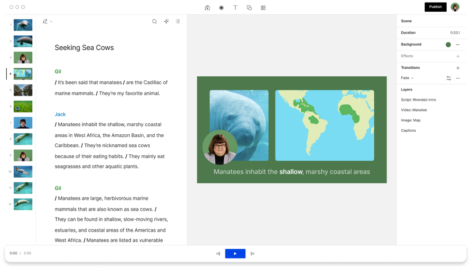Open the media library icon in top toolbar
This screenshot has height=269, width=471.
(x=207, y=8)
